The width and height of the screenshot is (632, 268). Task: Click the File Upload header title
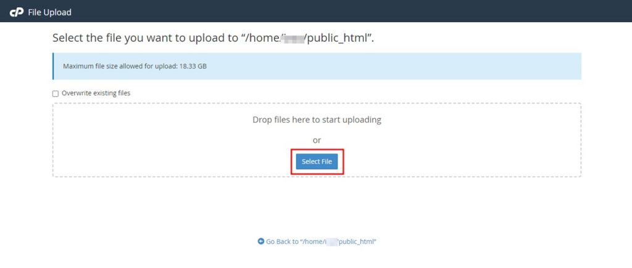click(49, 12)
